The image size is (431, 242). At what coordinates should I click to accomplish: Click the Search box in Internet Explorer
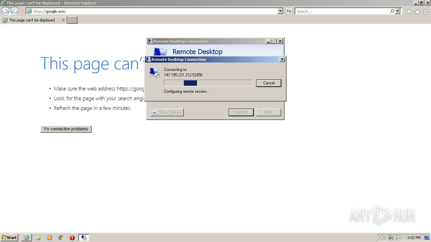[x=342, y=11]
